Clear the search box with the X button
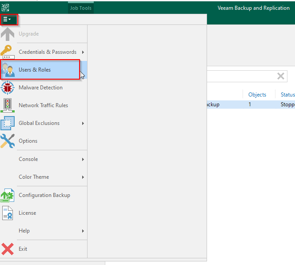295x265 pixels. (x=281, y=76)
